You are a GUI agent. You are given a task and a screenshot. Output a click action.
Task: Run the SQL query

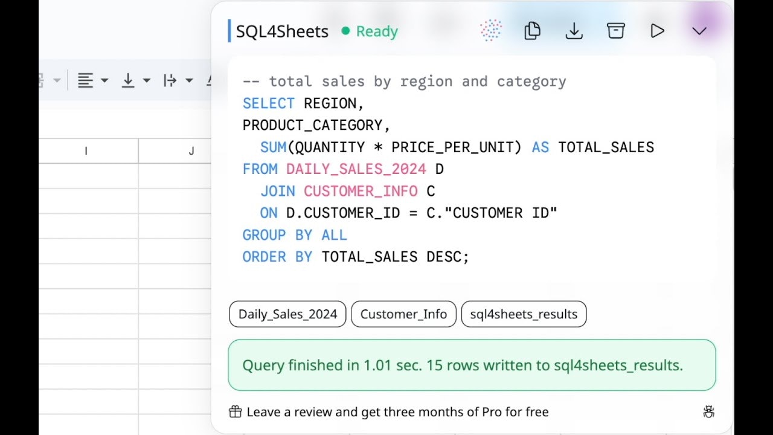coord(658,30)
